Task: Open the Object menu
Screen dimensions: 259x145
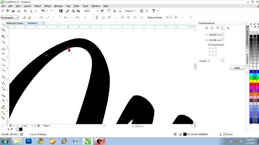Action: point(38,6)
